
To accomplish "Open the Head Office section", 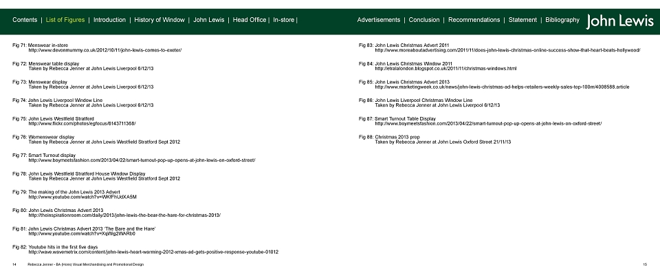I will point(250,20).
